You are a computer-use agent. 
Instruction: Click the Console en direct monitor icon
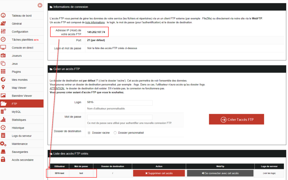coord(3,47)
